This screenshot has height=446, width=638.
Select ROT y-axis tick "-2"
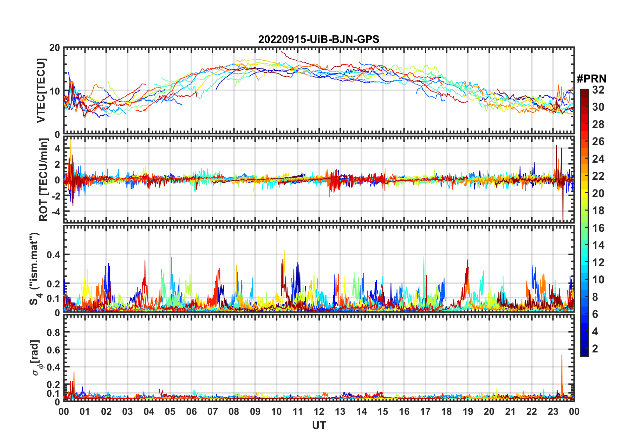tap(56, 196)
